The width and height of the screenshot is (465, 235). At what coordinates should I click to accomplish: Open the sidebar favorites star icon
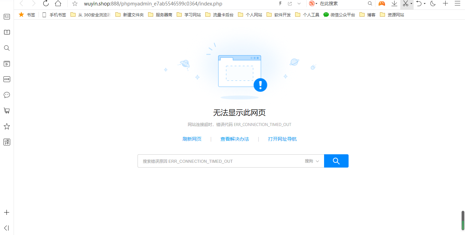click(6, 126)
